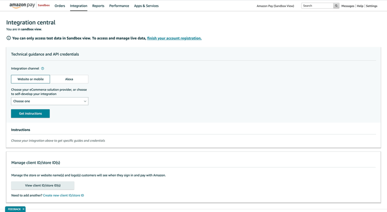
Task: Select Alexa integration channel
Action: [69, 79]
